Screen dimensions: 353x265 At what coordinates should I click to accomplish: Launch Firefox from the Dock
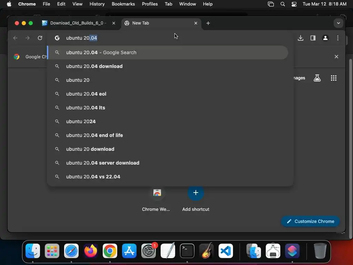coord(91,251)
